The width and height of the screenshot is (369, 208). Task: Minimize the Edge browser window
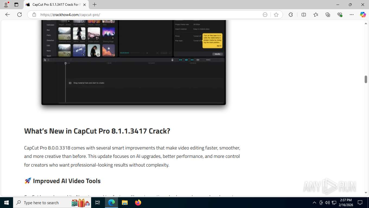coord(338,5)
